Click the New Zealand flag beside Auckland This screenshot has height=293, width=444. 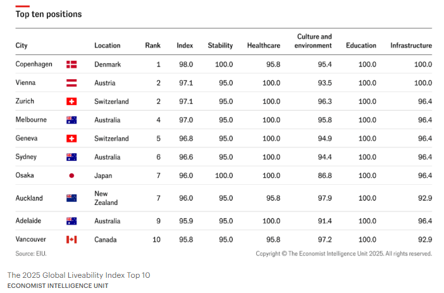click(71, 198)
